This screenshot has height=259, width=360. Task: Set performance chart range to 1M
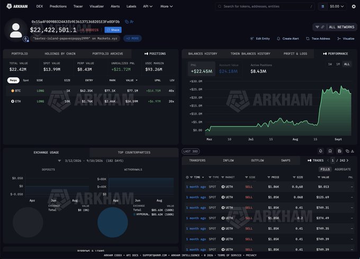coord(338,64)
